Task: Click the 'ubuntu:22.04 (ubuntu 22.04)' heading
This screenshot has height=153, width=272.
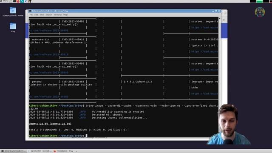Action: tap(50, 124)
